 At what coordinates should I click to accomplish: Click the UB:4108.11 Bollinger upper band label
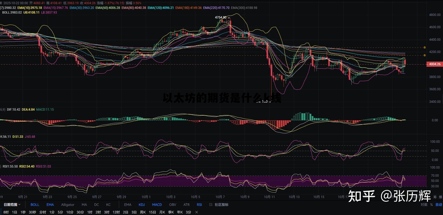point(31,13)
